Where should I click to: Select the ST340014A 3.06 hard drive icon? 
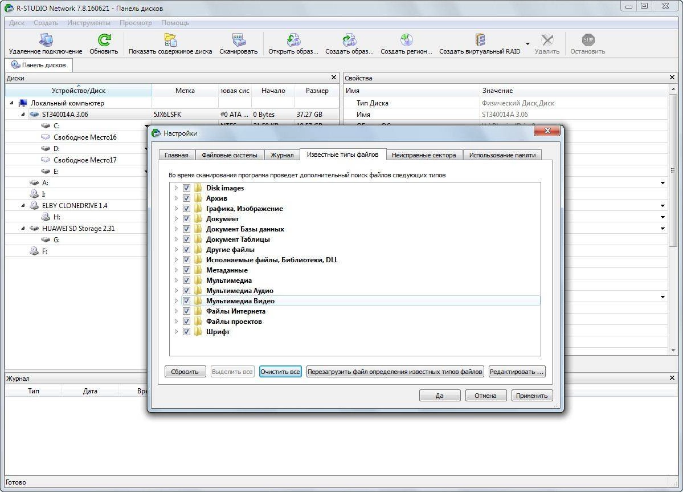point(34,114)
